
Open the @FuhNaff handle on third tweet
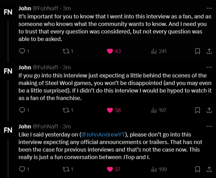tap(45, 126)
